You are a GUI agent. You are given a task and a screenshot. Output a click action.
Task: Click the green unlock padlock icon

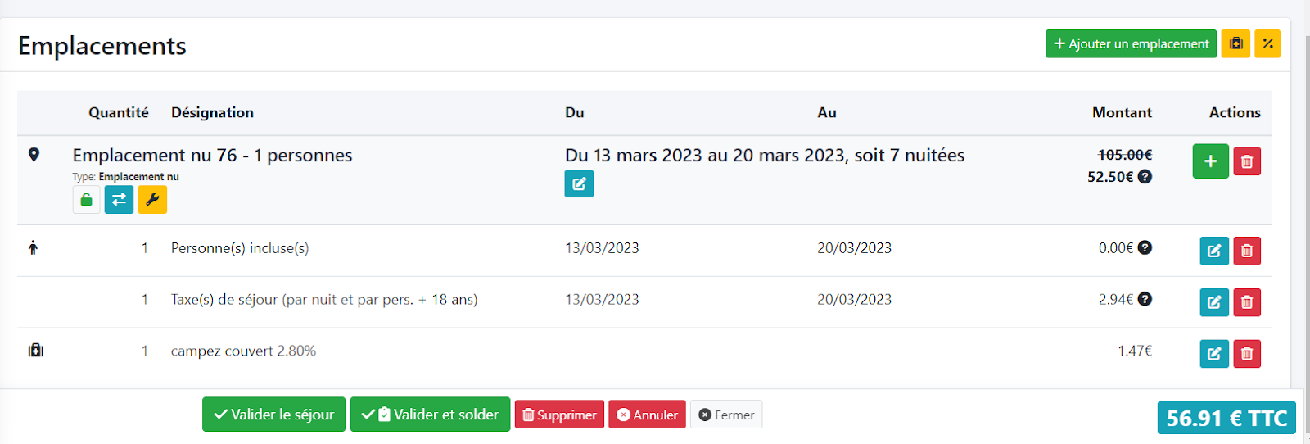(x=86, y=200)
